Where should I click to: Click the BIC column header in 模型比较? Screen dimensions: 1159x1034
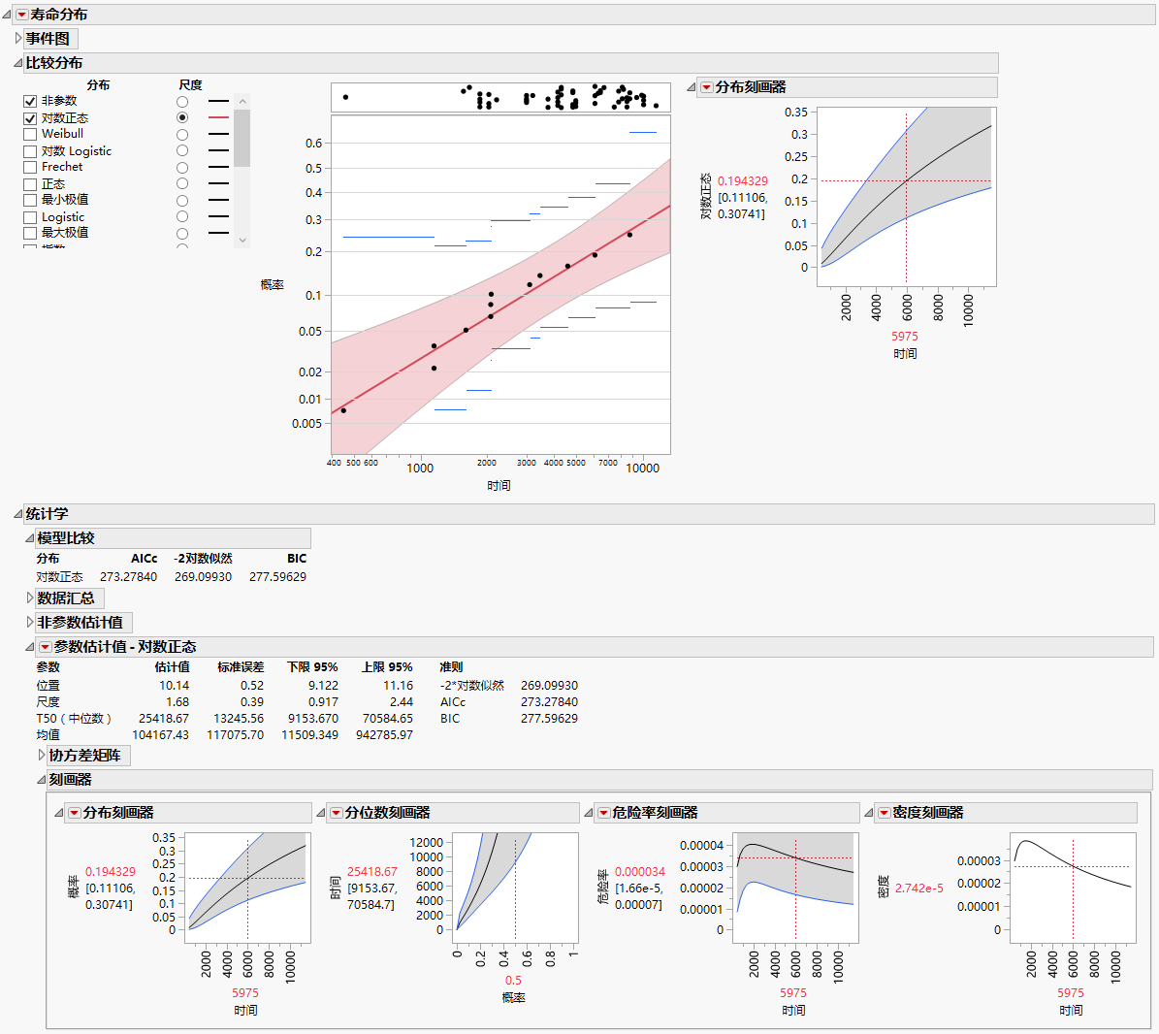pyautogui.click(x=297, y=559)
